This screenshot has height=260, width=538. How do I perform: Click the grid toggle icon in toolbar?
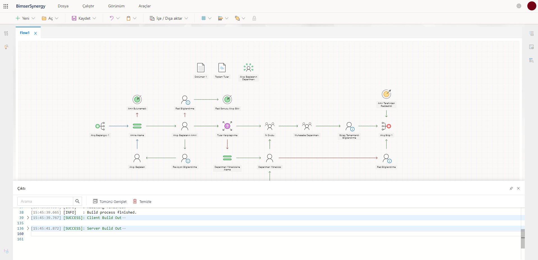[x=203, y=18]
